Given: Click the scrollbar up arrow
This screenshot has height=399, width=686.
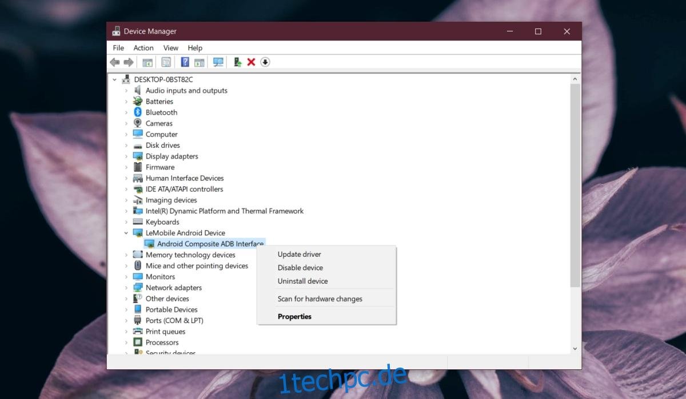Looking at the screenshot, I should click(x=575, y=78).
